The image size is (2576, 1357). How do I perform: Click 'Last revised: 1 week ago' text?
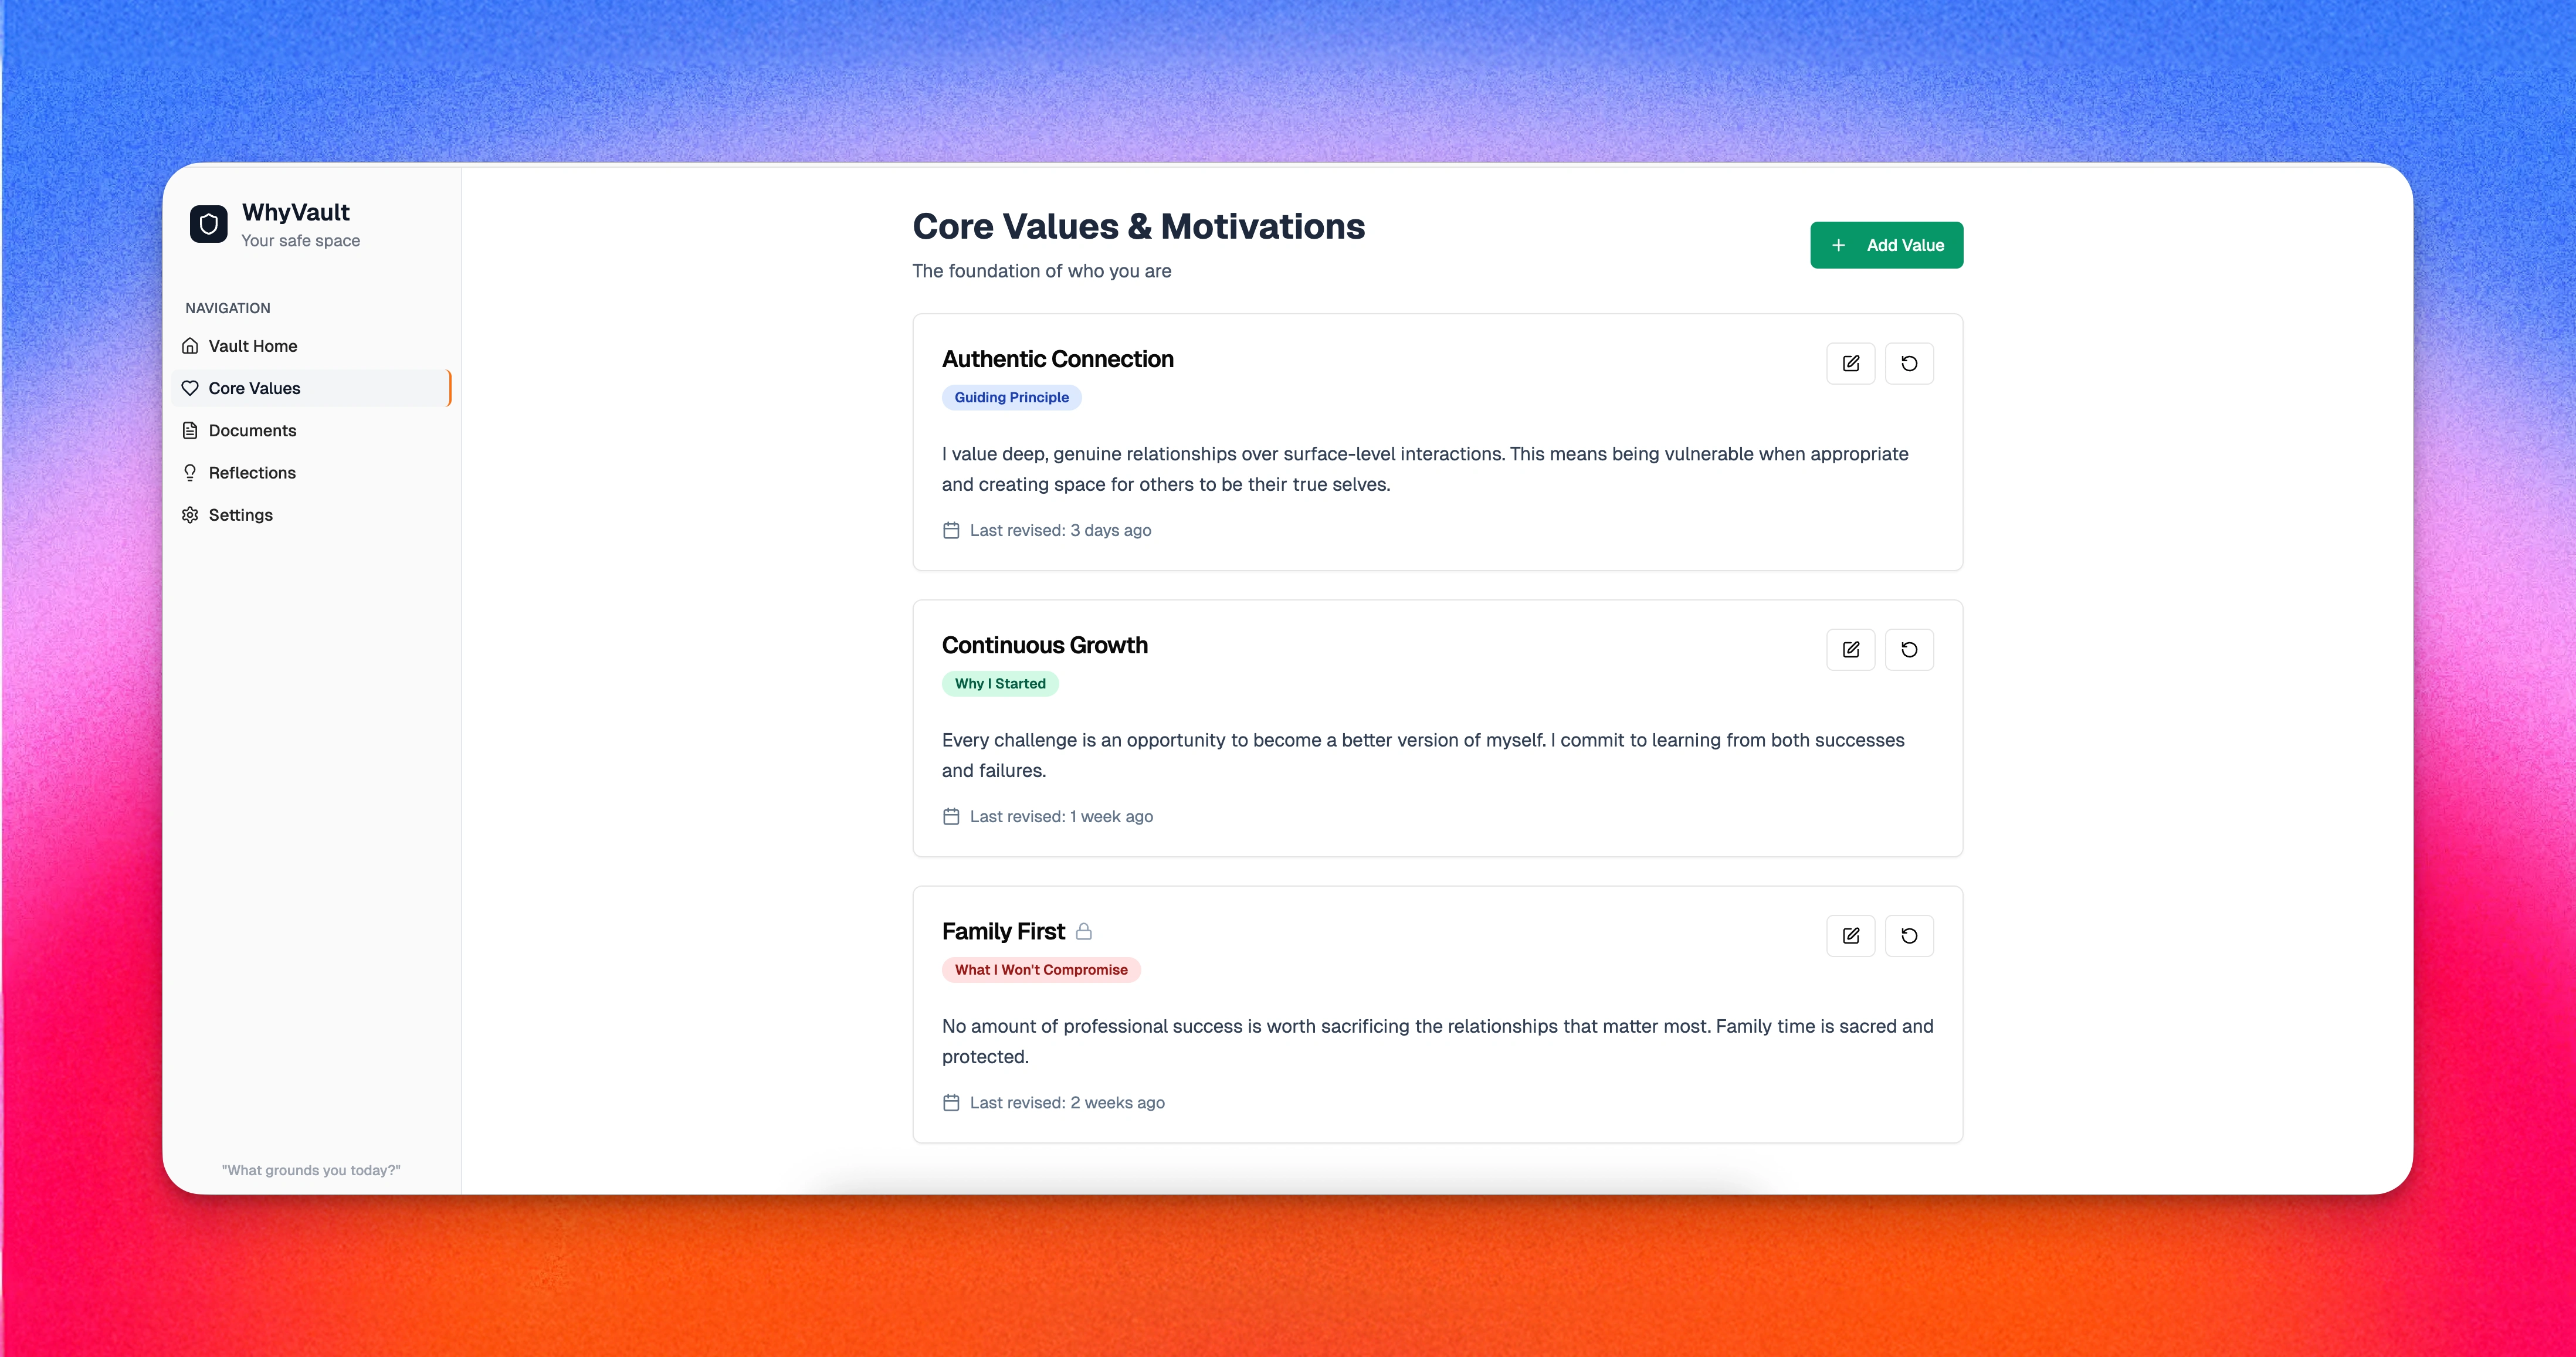1061,817
